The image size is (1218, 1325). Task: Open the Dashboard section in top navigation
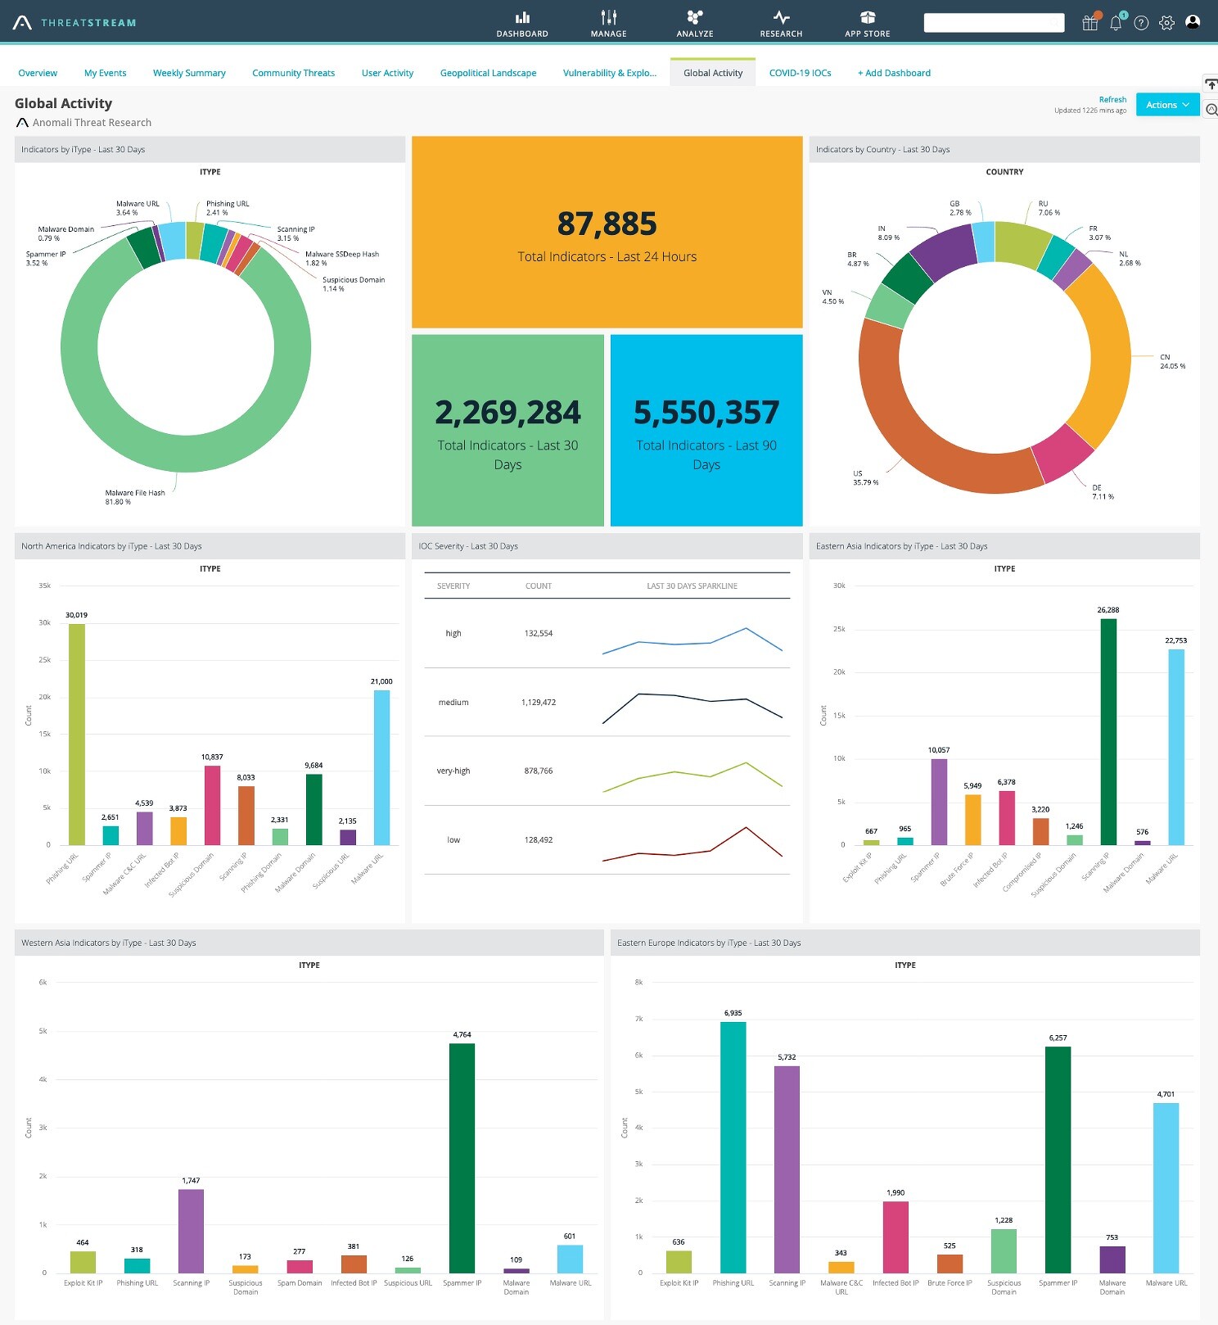pyautogui.click(x=522, y=23)
